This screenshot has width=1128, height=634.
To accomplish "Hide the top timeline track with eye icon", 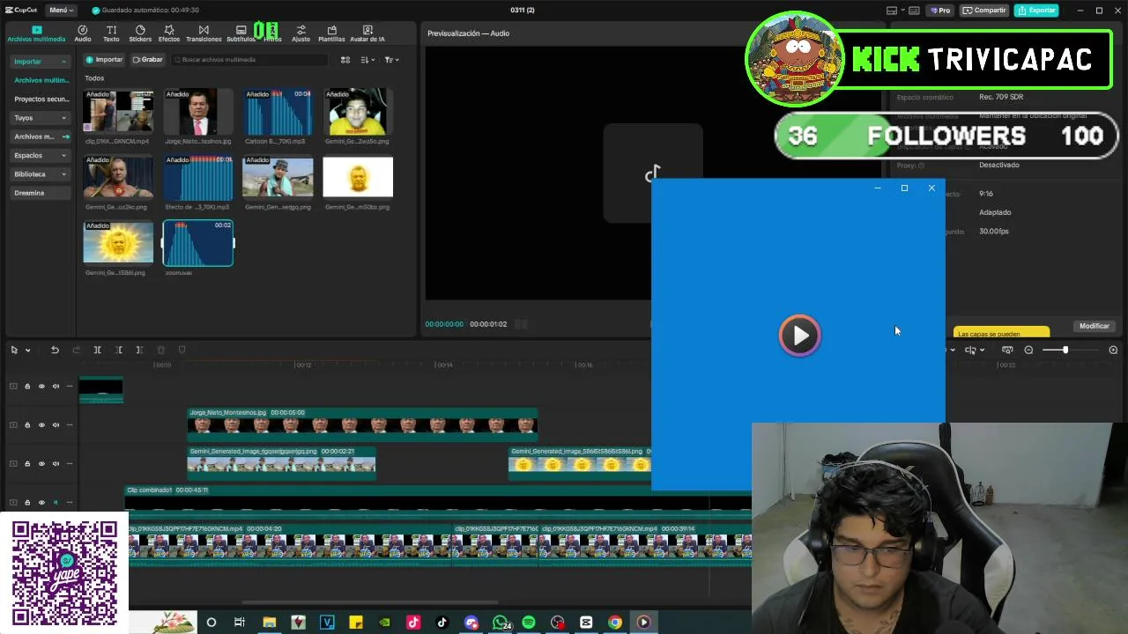I will tap(41, 386).
